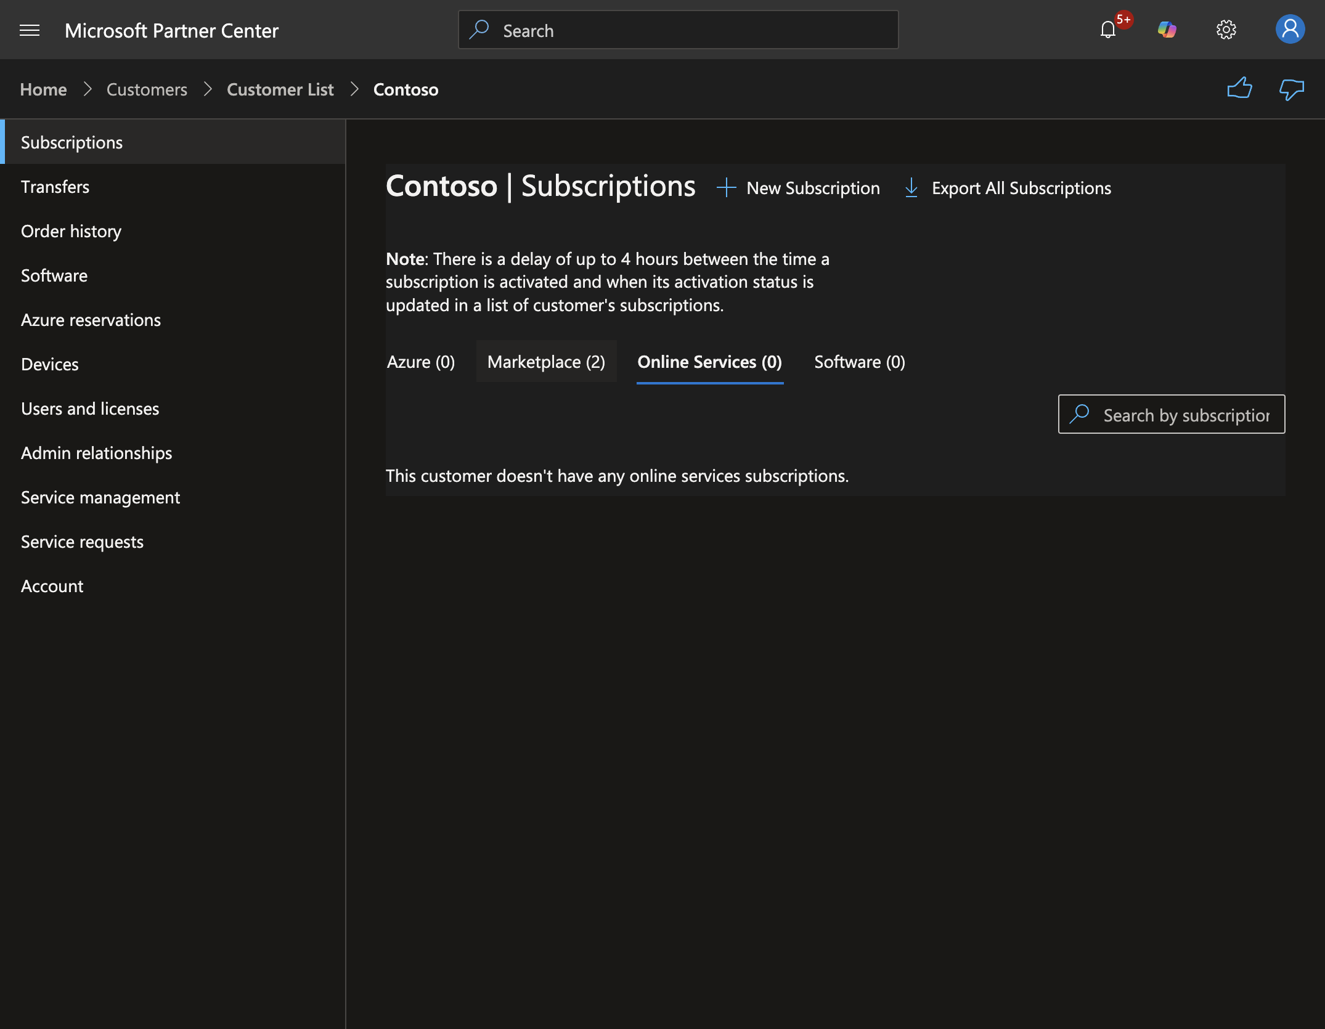1325x1029 pixels.
Task: Click the magnifier in subscription search box
Action: (x=1080, y=414)
